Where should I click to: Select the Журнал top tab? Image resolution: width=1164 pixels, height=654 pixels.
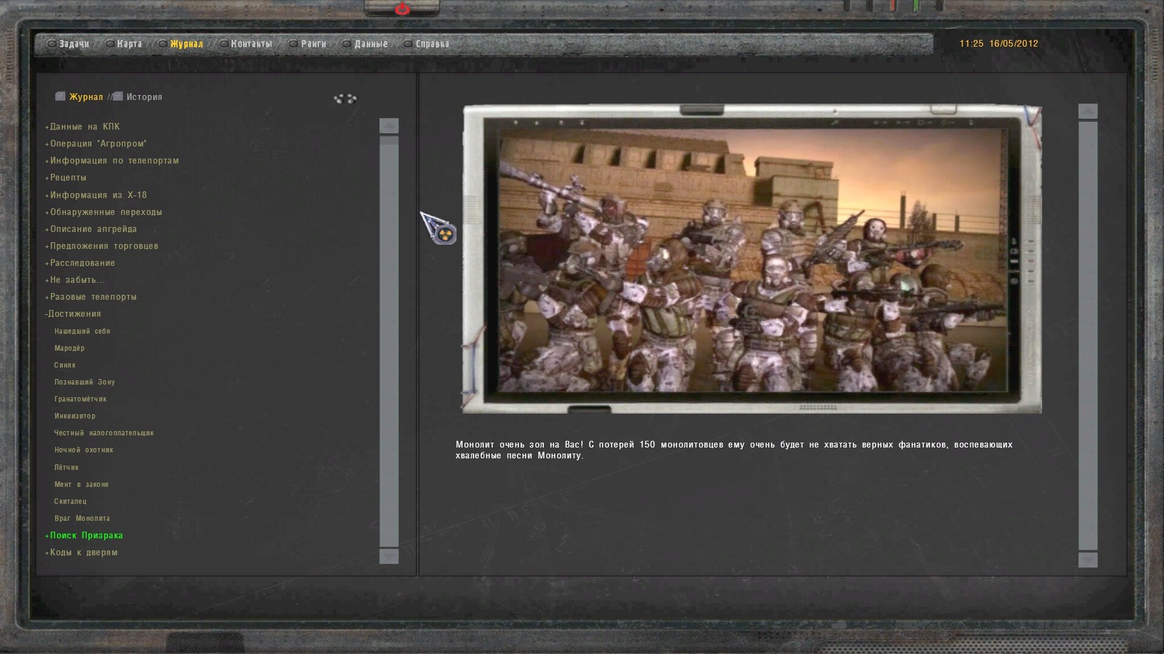[x=186, y=44]
